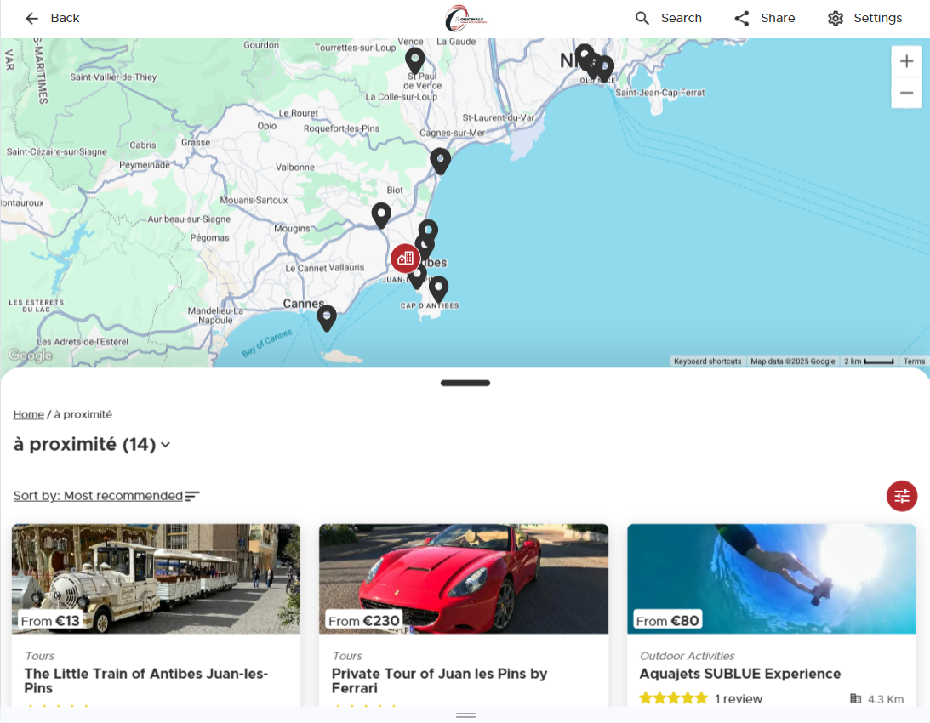Zoom in using the map plus button

click(x=906, y=60)
